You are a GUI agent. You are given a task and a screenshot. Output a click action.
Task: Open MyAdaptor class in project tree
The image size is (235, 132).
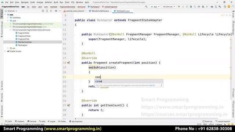tap(23, 45)
